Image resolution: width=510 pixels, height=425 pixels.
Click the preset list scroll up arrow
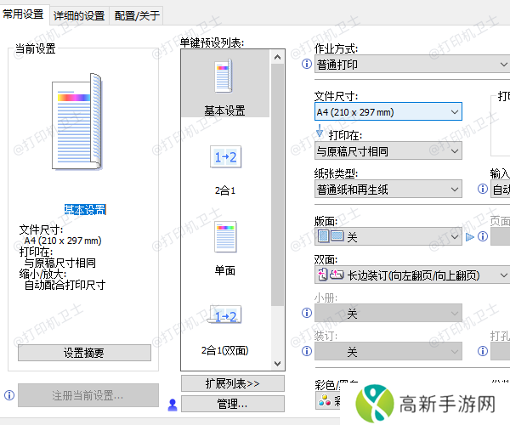point(277,57)
